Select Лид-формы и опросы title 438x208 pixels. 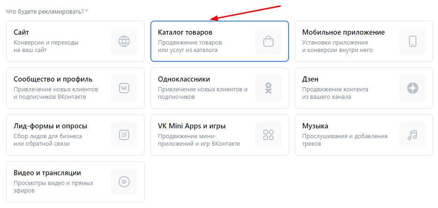[x=51, y=126]
